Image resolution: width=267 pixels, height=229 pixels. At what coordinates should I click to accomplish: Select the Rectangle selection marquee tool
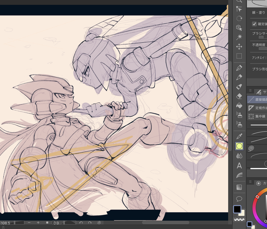click(239, 56)
